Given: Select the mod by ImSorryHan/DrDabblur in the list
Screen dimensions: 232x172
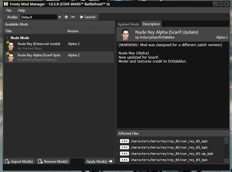Looking at the screenshot, I should coord(59,57).
